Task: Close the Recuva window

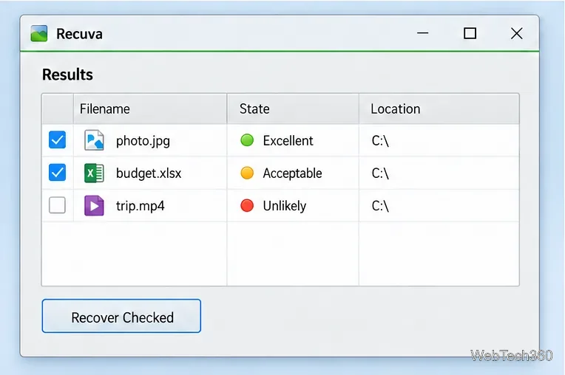Action: pos(517,33)
